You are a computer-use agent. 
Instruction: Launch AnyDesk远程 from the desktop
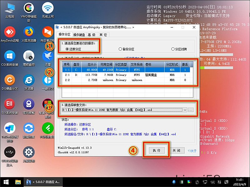click(10, 34)
